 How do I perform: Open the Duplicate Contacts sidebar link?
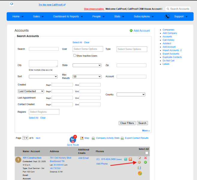point(172,57)
